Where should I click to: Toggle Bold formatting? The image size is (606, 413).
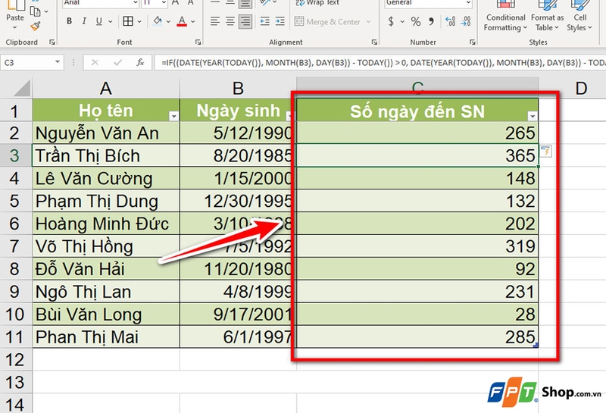point(69,21)
